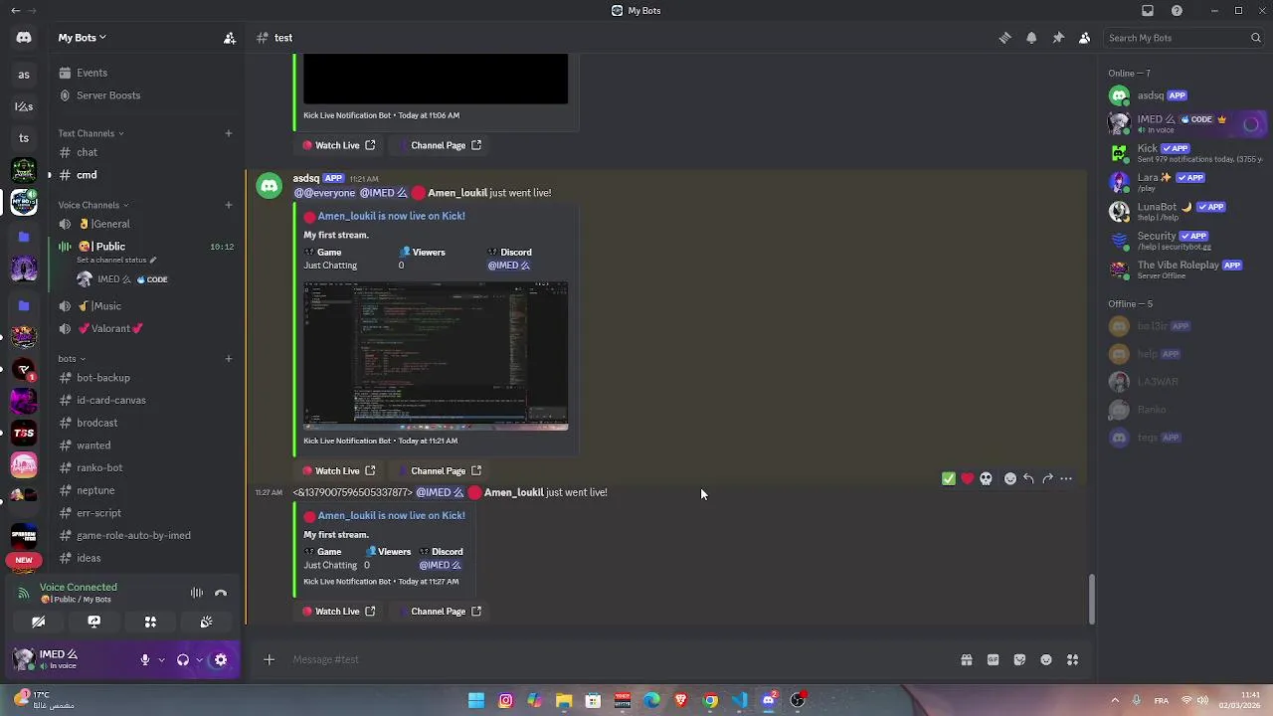Open microphone input options chevron

point(161,660)
